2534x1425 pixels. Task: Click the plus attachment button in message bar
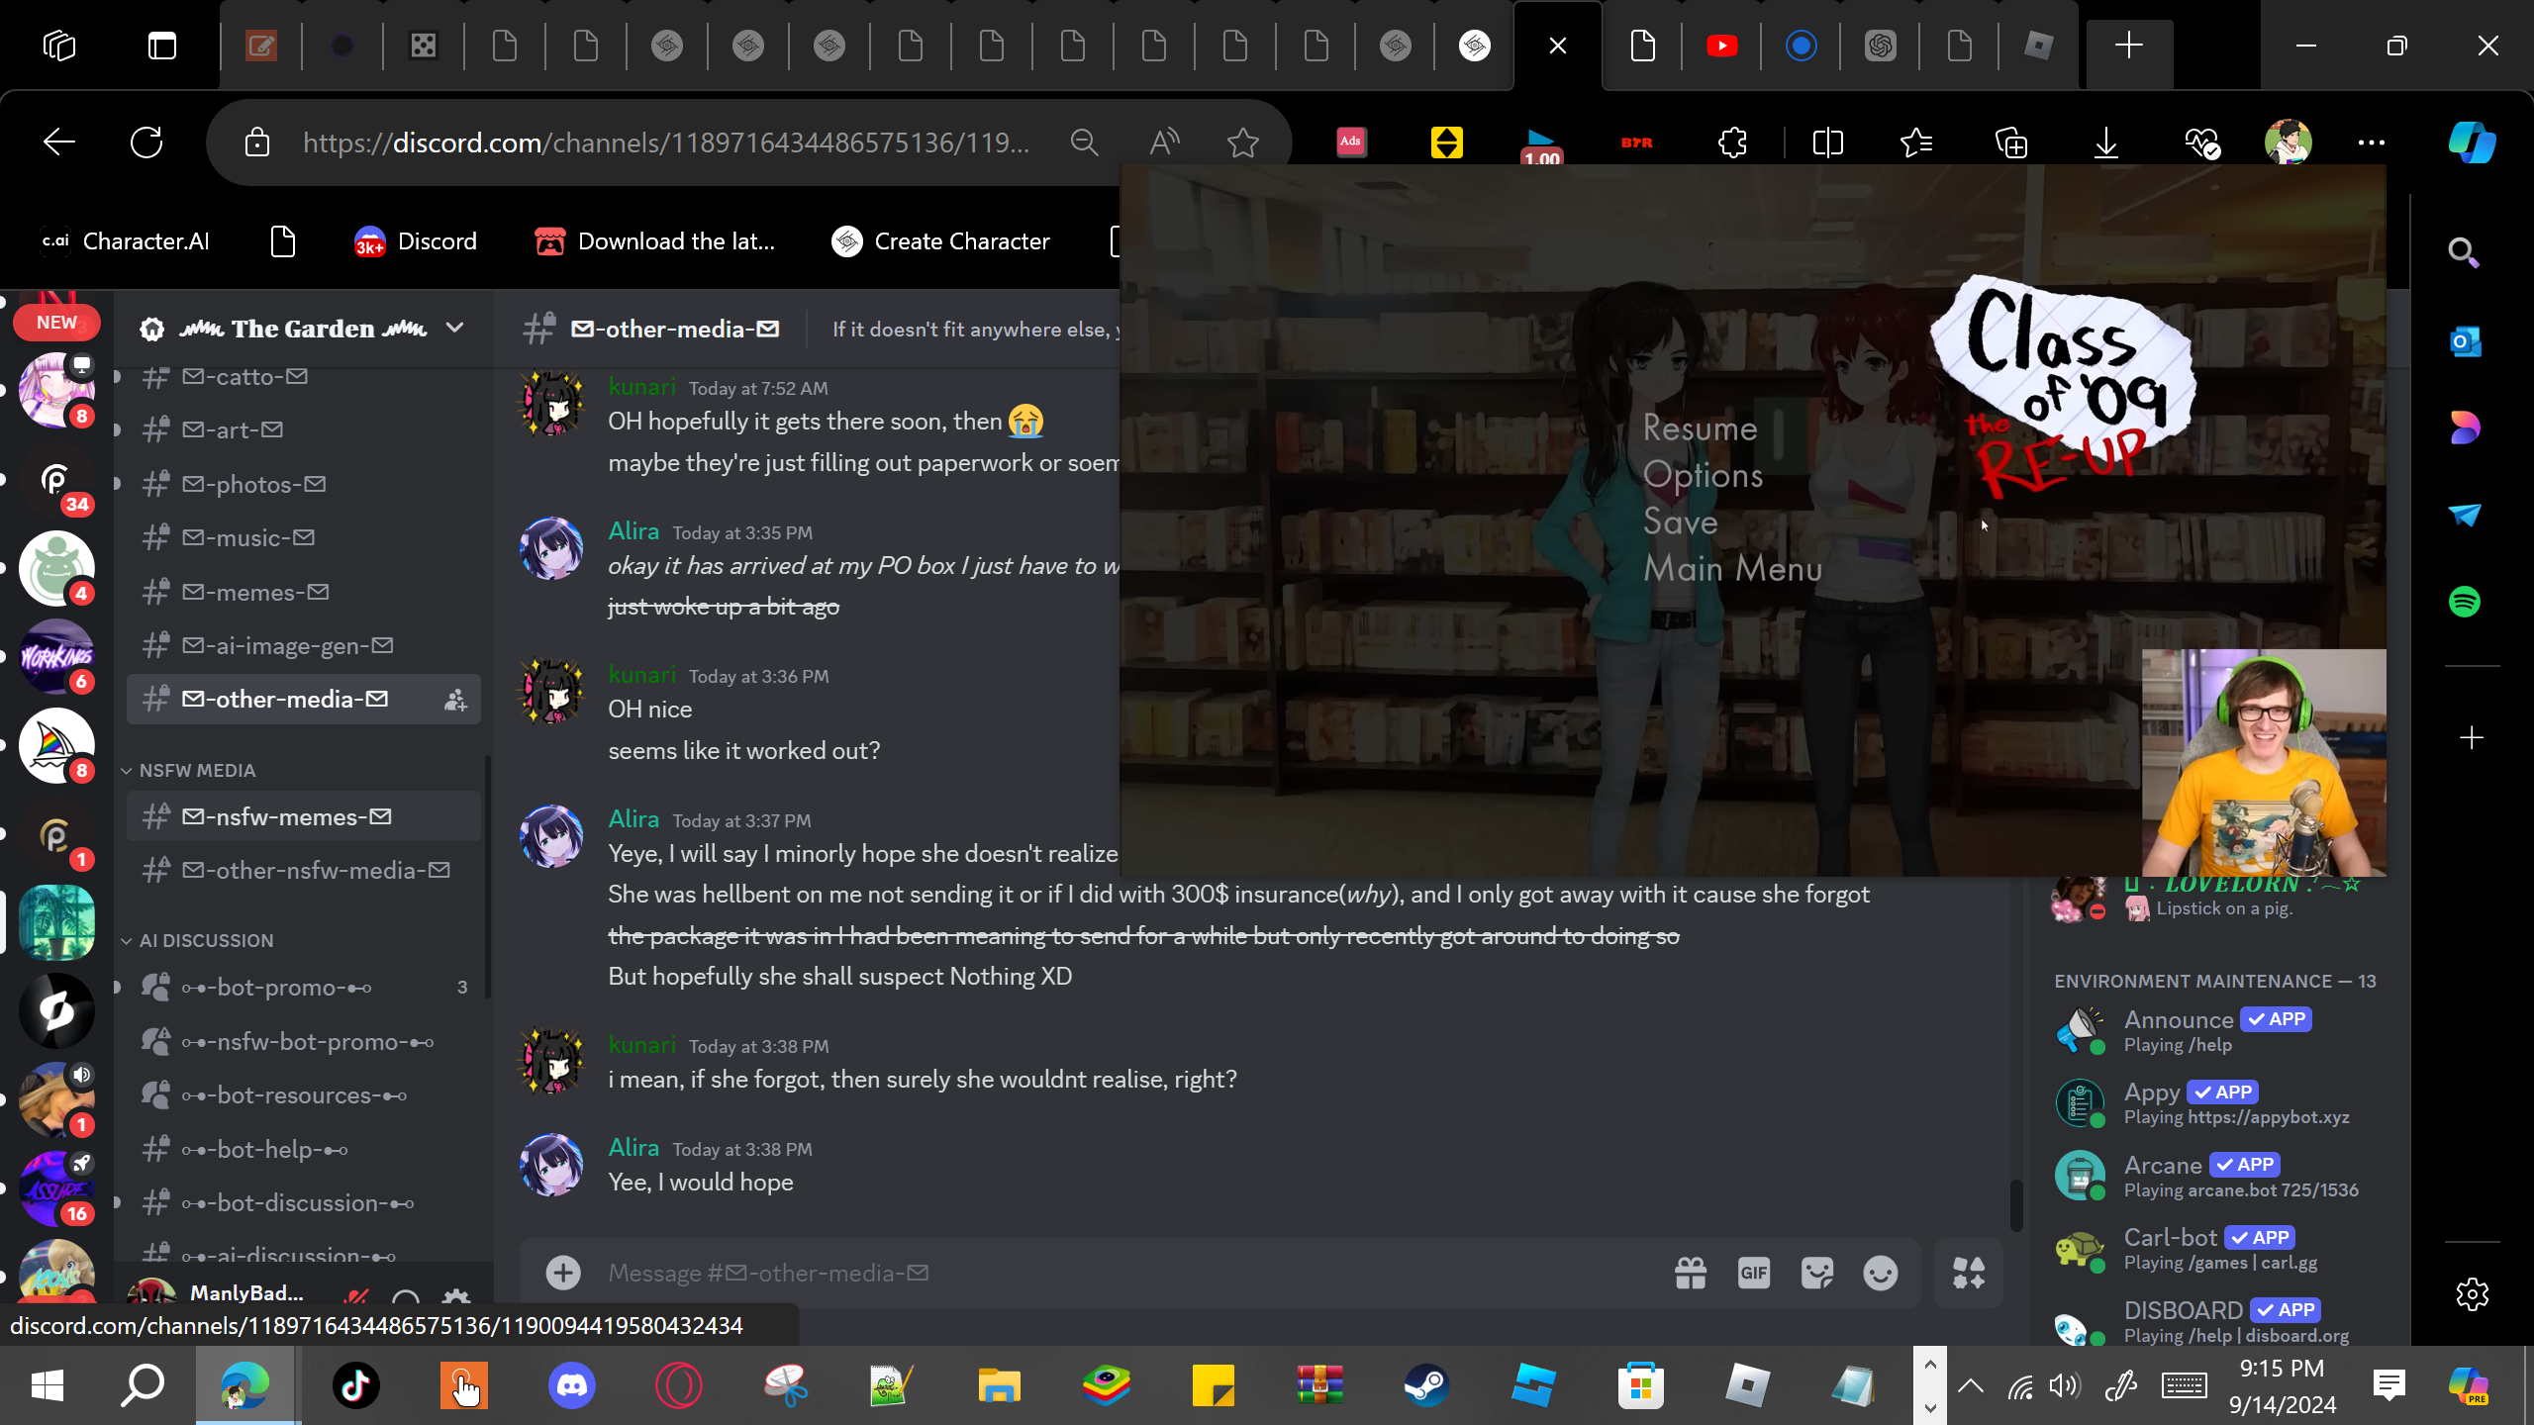563,1274
